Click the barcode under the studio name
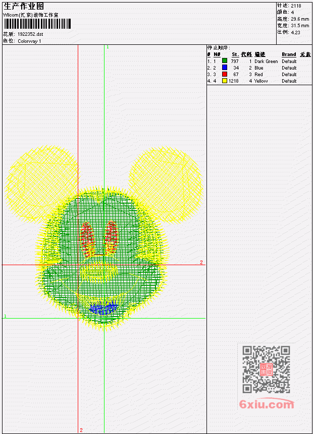This screenshot has height=434, width=313. coord(37,24)
